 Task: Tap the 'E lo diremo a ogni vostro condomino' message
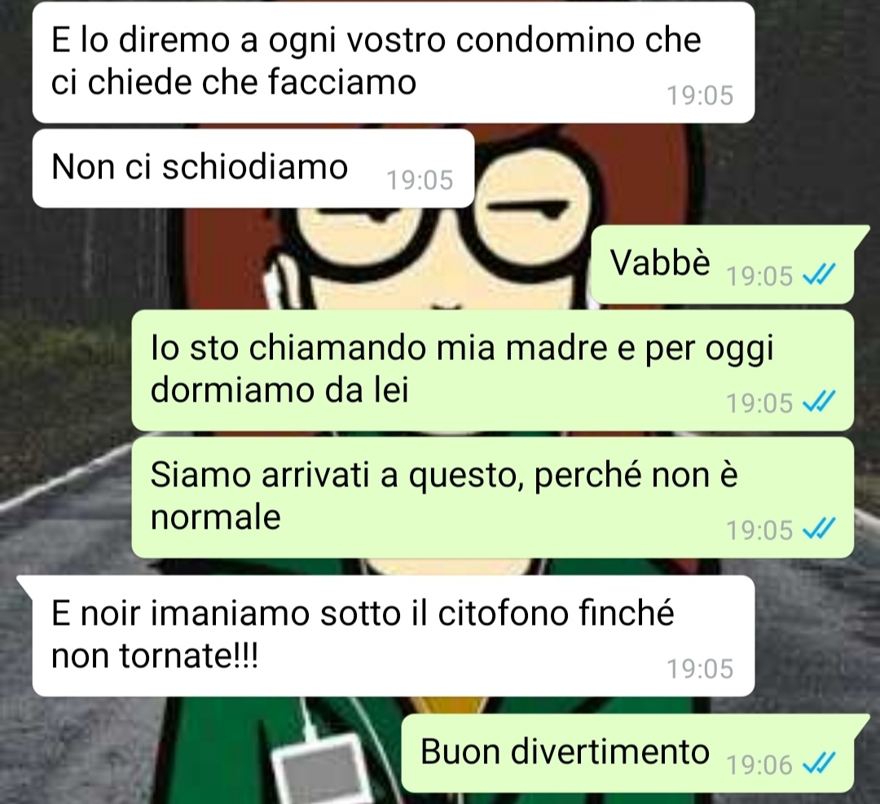tap(394, 62)
